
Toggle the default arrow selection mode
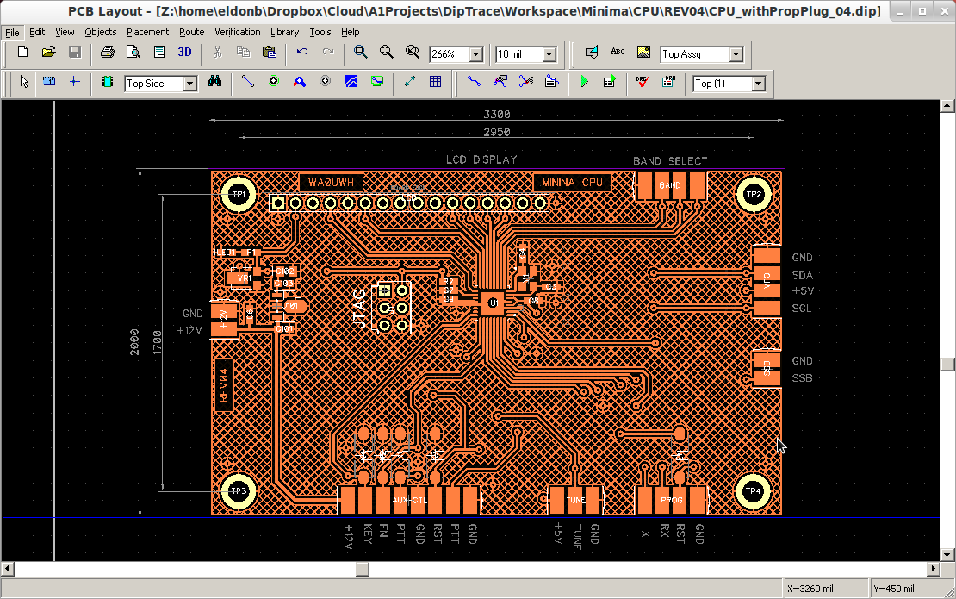pos(24,83)
